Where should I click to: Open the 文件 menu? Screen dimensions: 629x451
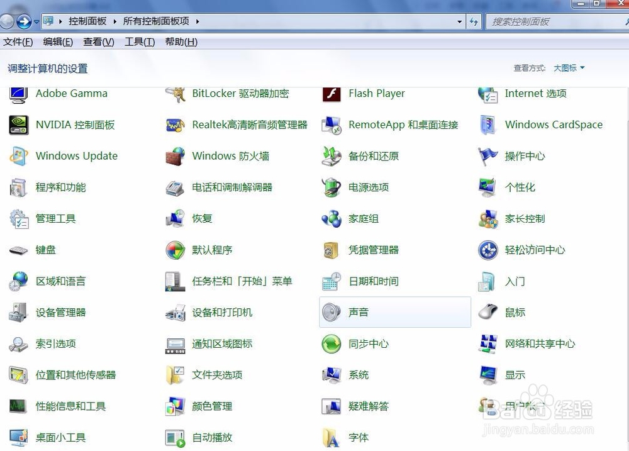coord(18,42)
